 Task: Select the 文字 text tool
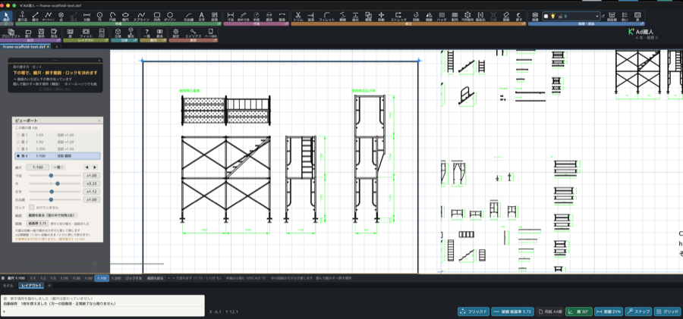pyautogui.click(x=201, y=16)
